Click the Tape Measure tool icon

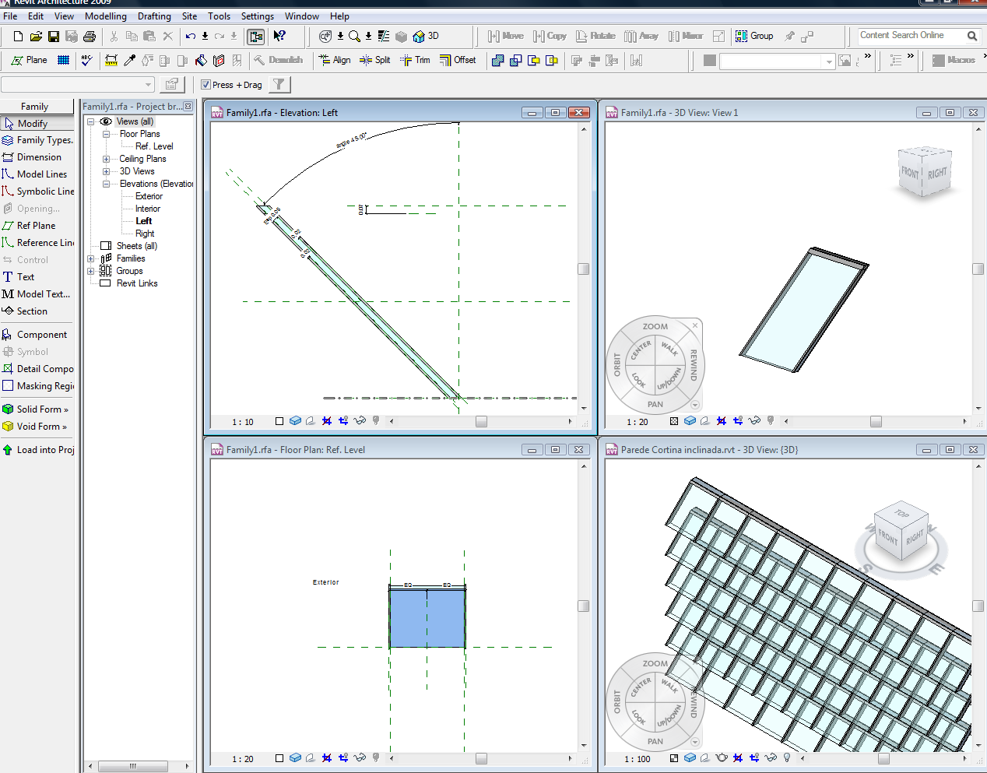tap(111, 60)
